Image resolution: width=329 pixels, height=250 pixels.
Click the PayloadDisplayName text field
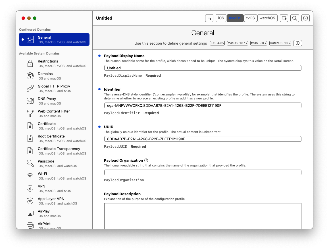203,68
